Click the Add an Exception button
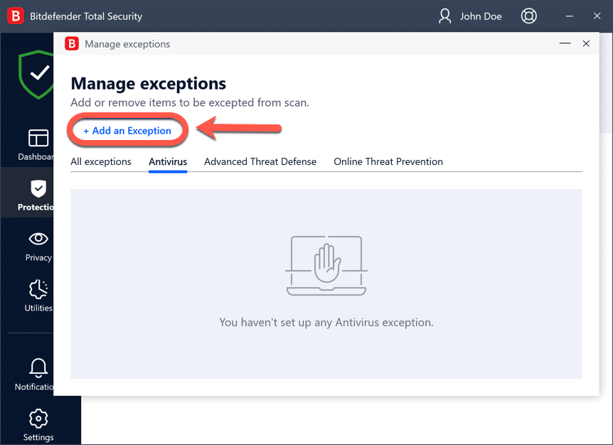Screen dimensions: 613x445 [127, 130]
